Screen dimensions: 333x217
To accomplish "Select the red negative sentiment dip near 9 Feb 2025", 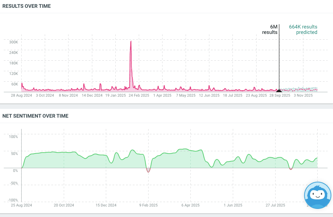I will point(148,170).
